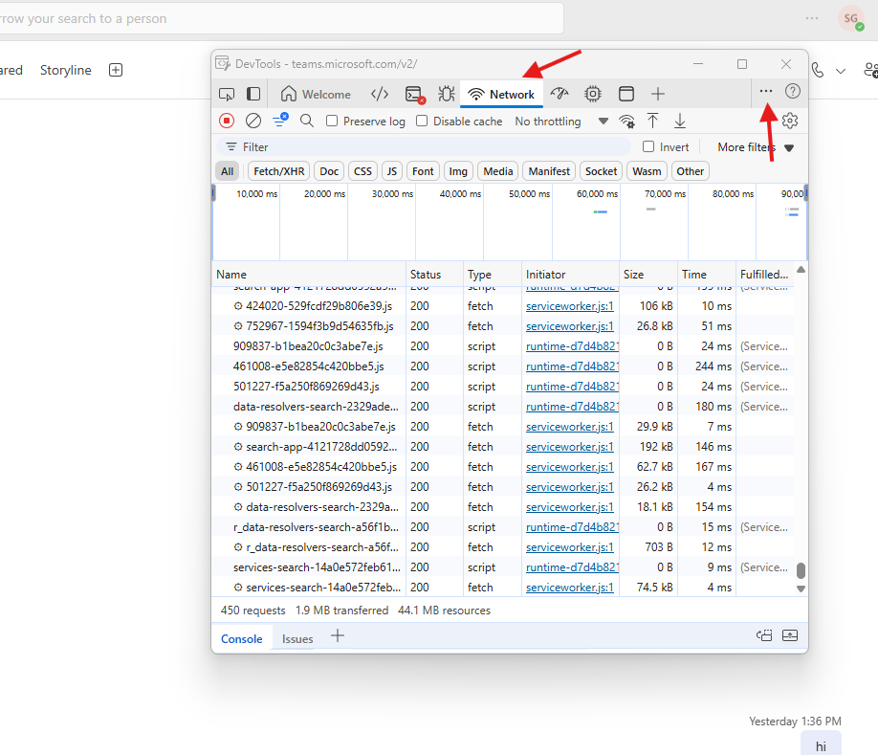Clear the network log
The width and height of the screenshot is (878, 755).
pos(253,121)
